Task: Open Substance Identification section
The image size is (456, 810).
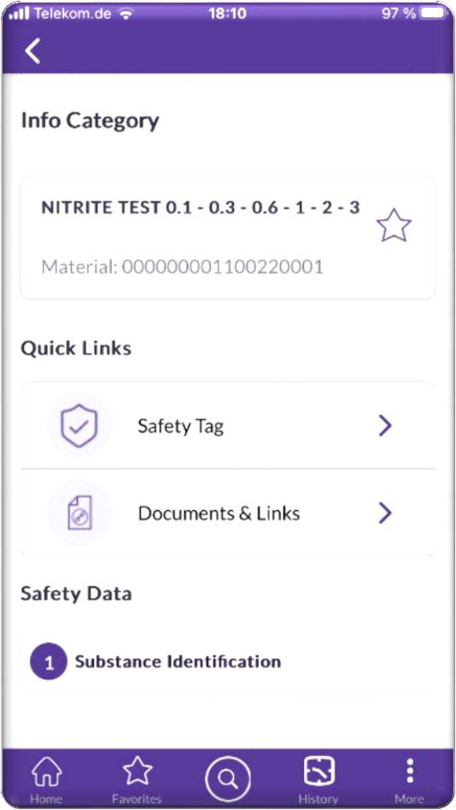Action: (178, 661)
